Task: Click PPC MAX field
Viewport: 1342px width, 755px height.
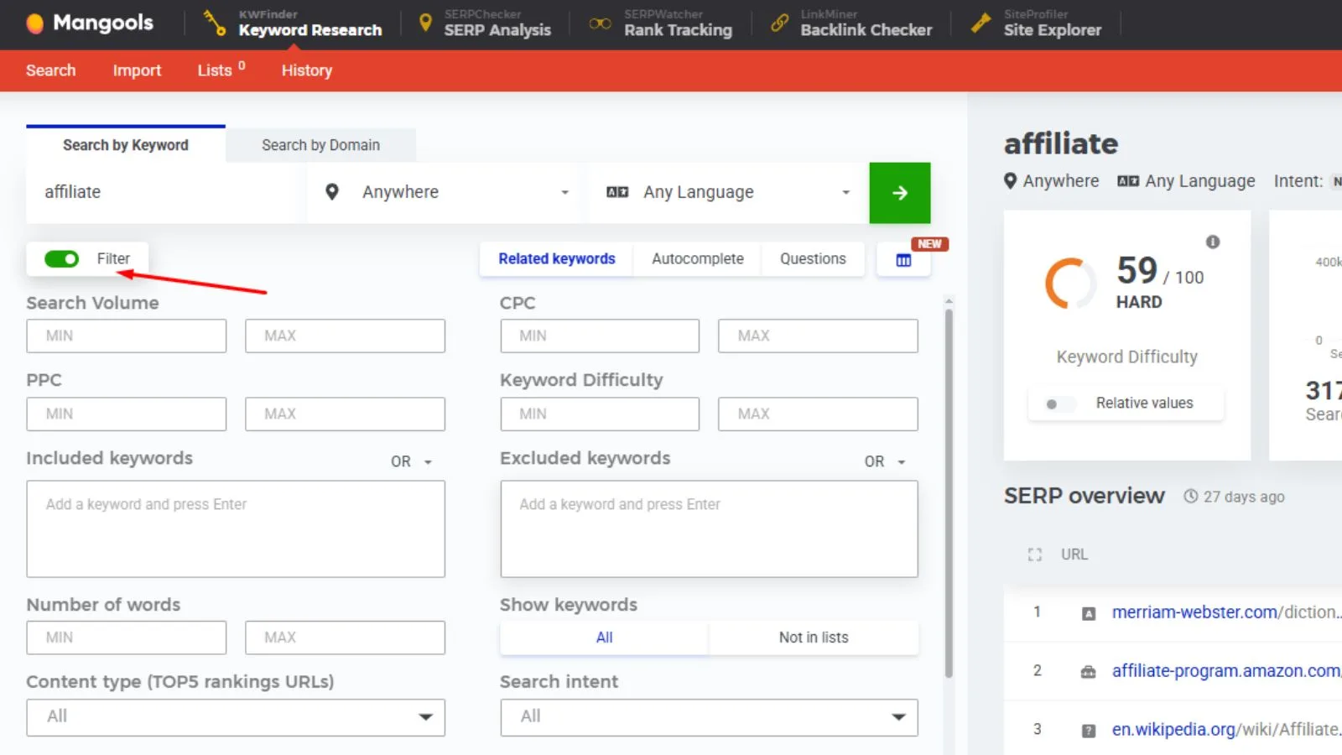Action: [x=345, y=414]
